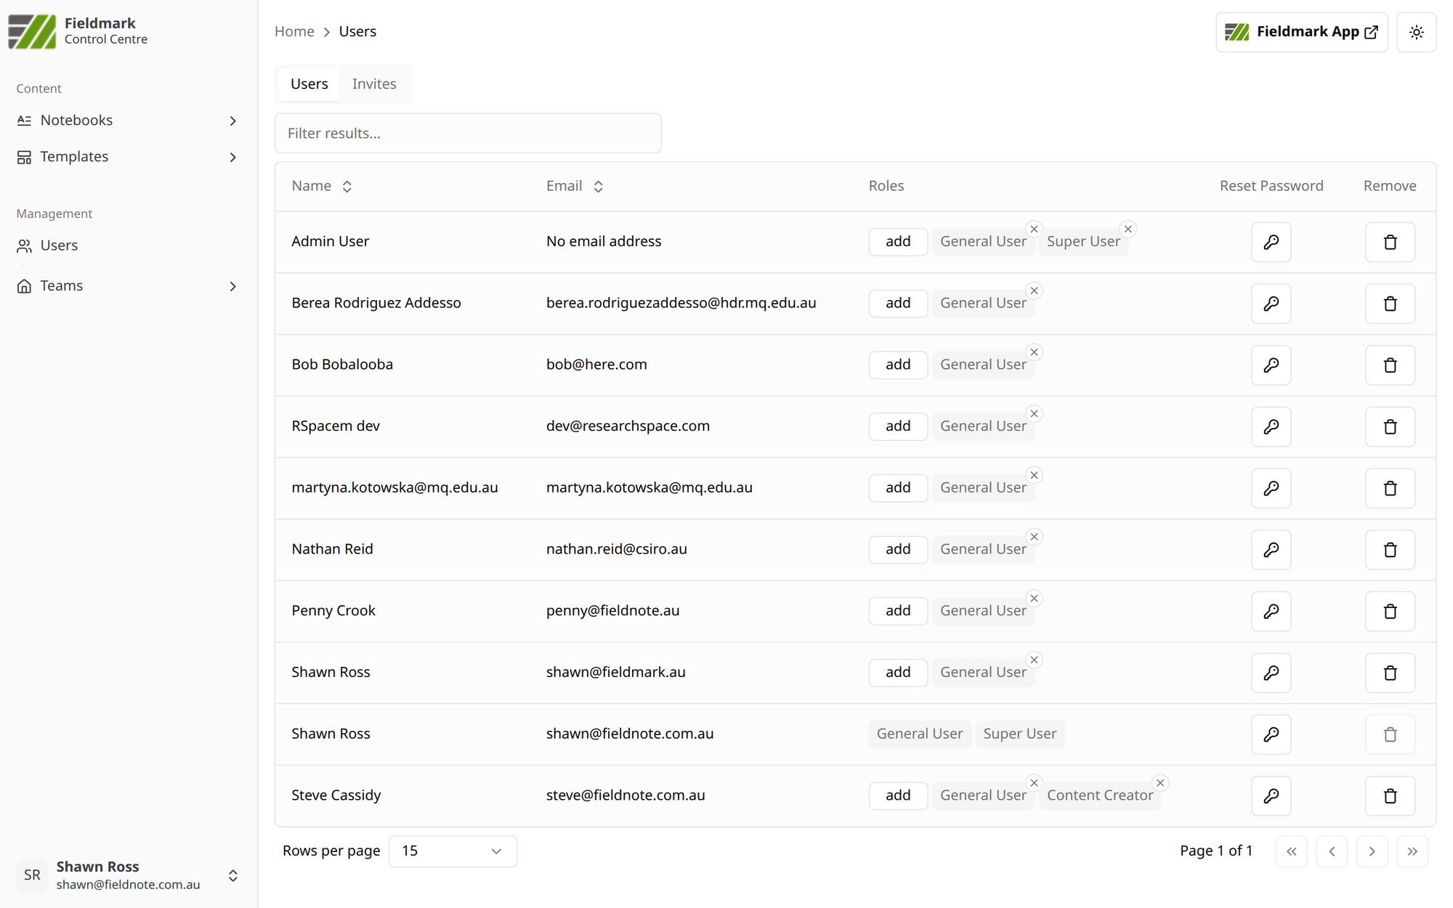Reset password for Bob Bobalooba
Image resolution: width=1453 pixels, height=908 pixels.
click(x=1271, y=365)
